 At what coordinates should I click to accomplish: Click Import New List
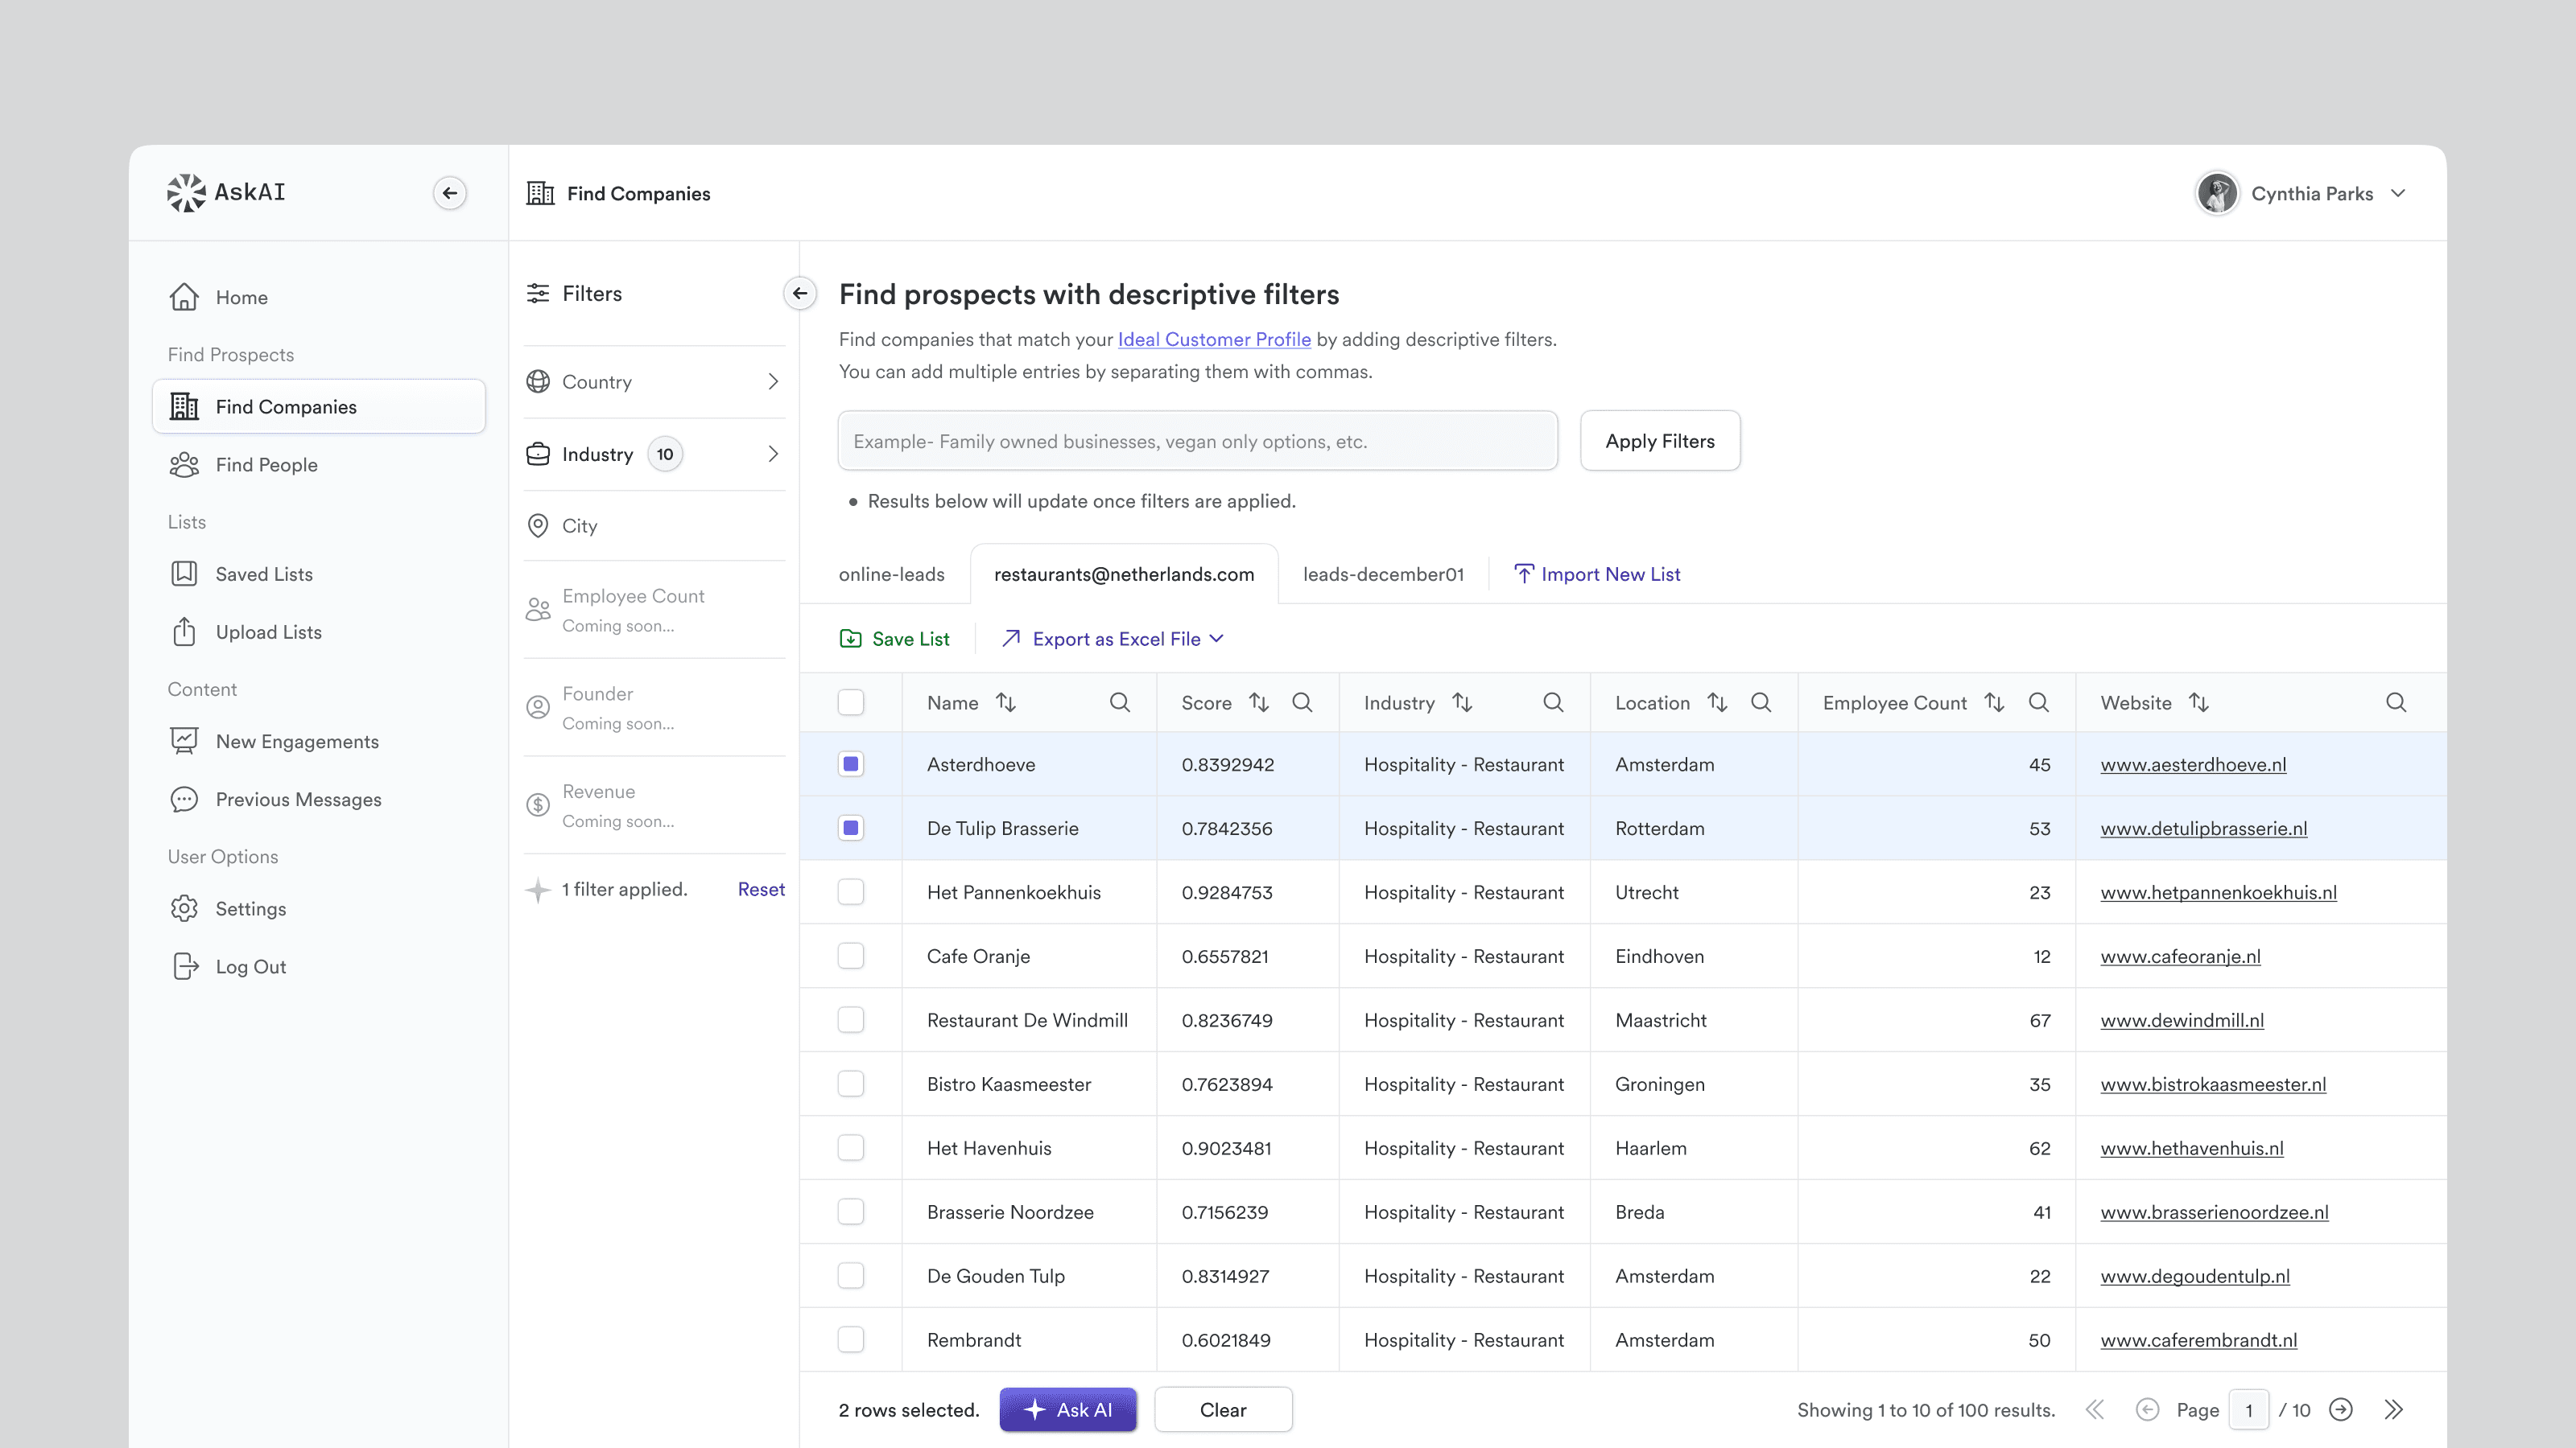pyautogui.click(x=1597, y=574)
